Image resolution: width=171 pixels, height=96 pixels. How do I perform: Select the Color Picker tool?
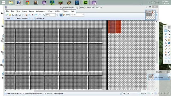click(169, 49)
